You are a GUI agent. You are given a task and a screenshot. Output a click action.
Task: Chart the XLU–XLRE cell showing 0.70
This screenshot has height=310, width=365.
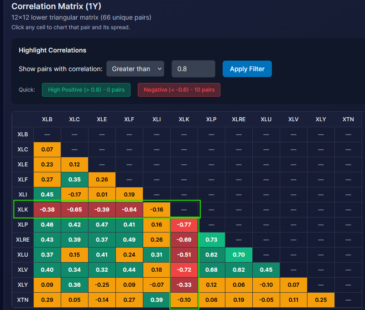click(239, 255)
